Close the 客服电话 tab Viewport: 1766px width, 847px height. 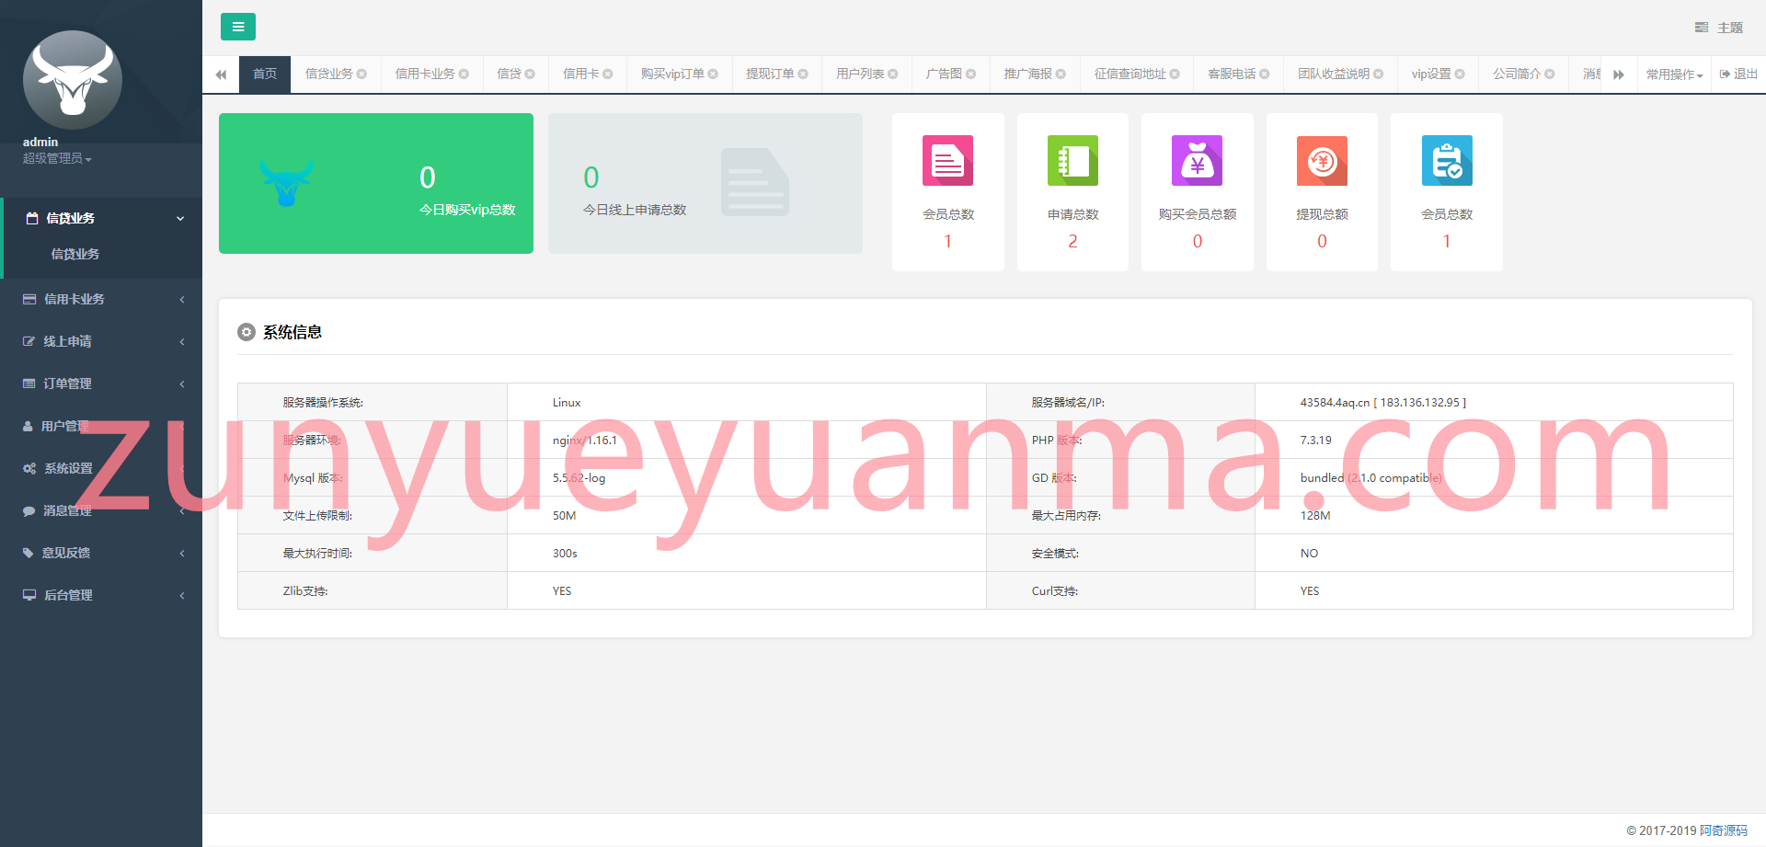click(x=1265, y=74)
